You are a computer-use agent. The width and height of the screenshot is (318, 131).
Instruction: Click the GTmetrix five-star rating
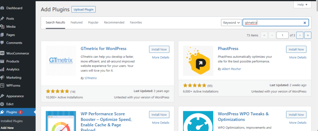tap(57, 91)
